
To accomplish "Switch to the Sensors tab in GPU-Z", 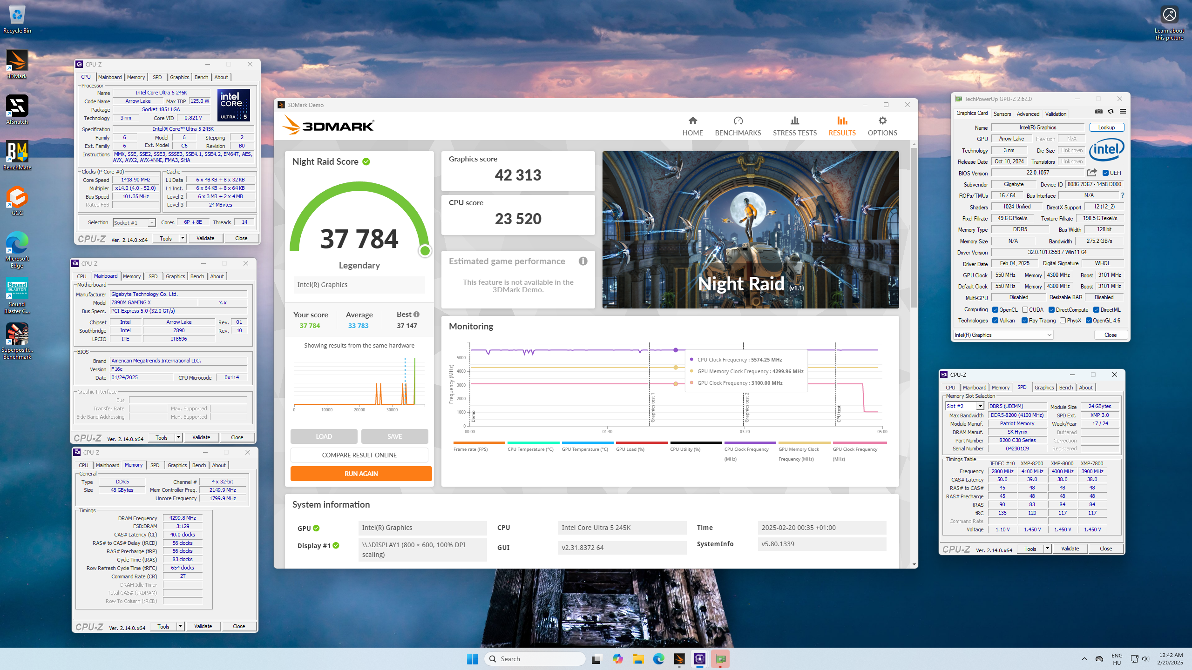I will click(x=1002, y=114).
